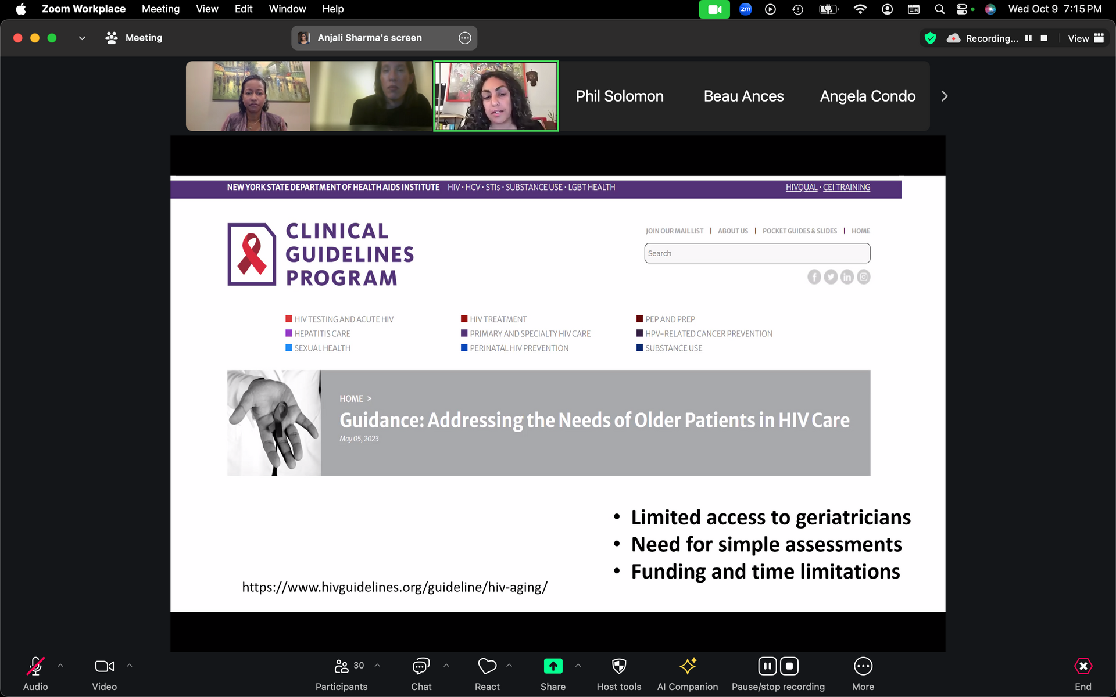
Task: Open Anjali Sharma's screen options ellipsis
Action: [x=465, y=38]
